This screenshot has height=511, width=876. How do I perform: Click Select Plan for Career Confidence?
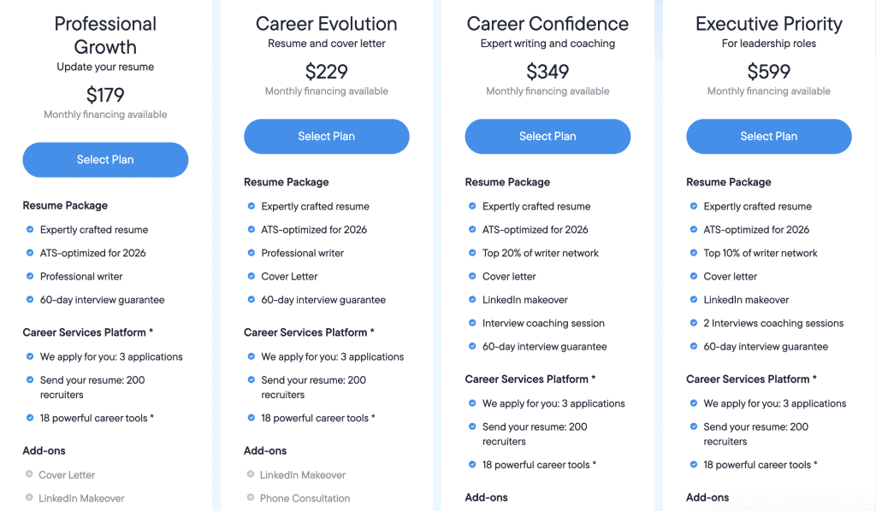pos(547,137)
